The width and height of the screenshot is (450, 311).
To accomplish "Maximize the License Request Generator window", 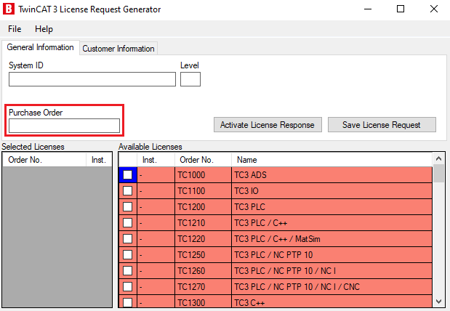I will pos(401,9).
